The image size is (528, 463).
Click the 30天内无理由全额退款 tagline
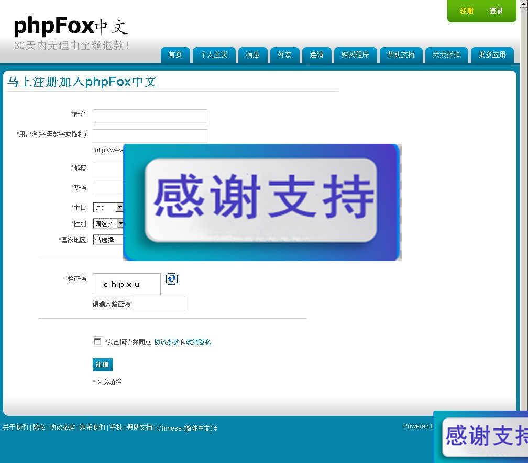coord(72,46)
